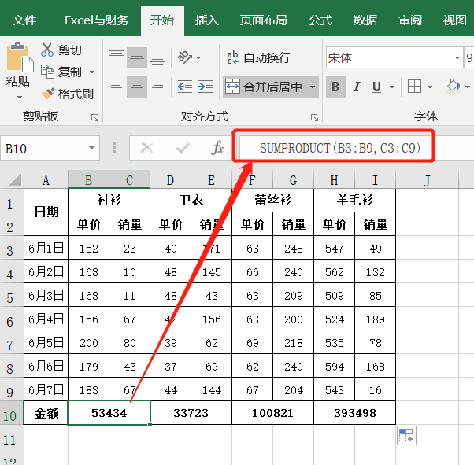Switch to the 页面布局 tab
The width and height of the screenshot is (474, 465).
pyautogui.click(x=263, y=20)
